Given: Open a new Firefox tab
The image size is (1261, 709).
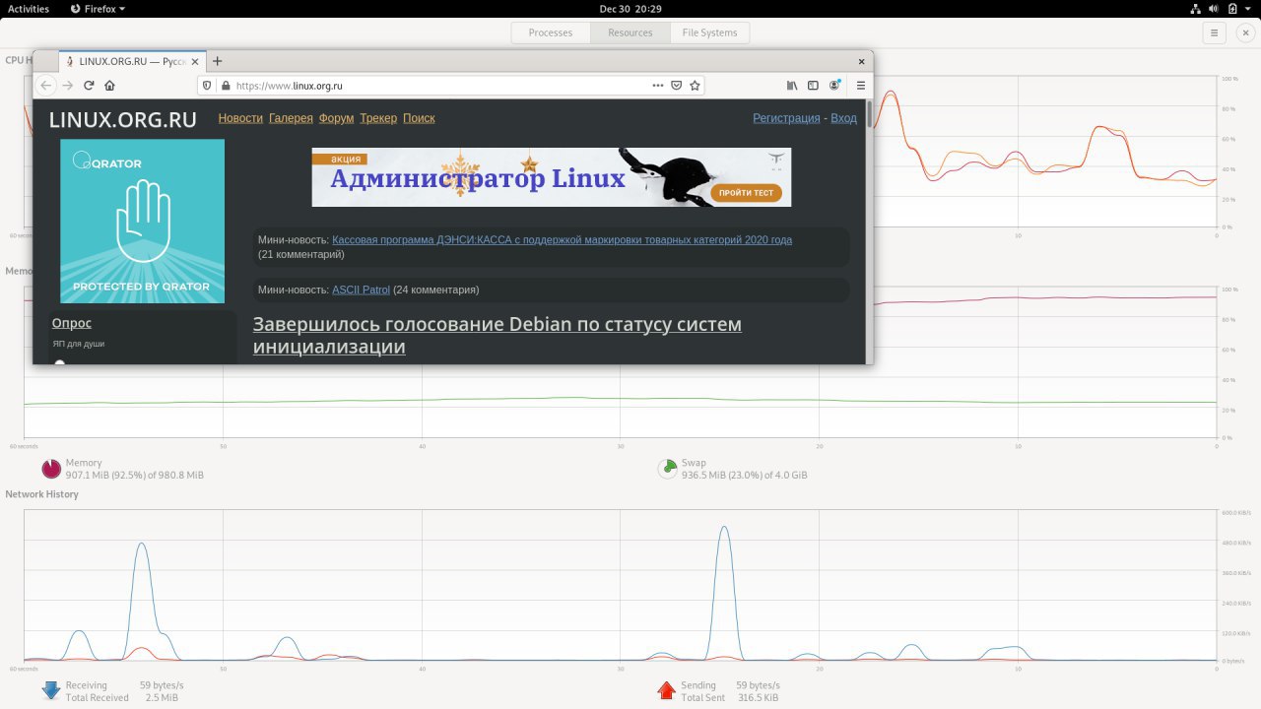Looking at the screenshot, I should tap(218, 61).
